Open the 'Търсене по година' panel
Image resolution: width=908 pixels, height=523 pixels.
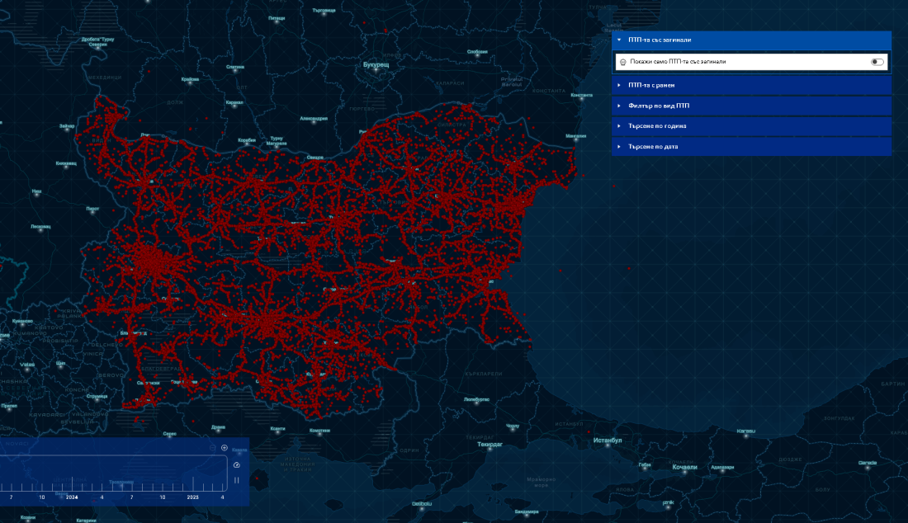[x=751, y=126]
